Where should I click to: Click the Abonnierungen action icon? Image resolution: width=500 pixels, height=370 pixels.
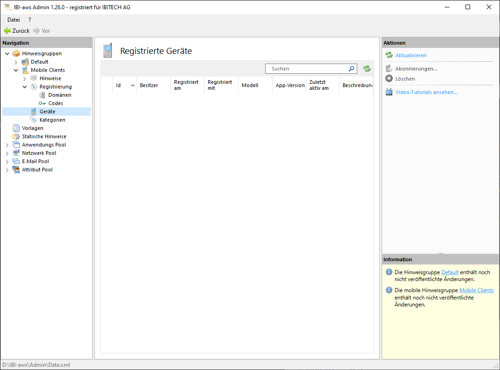389,69
